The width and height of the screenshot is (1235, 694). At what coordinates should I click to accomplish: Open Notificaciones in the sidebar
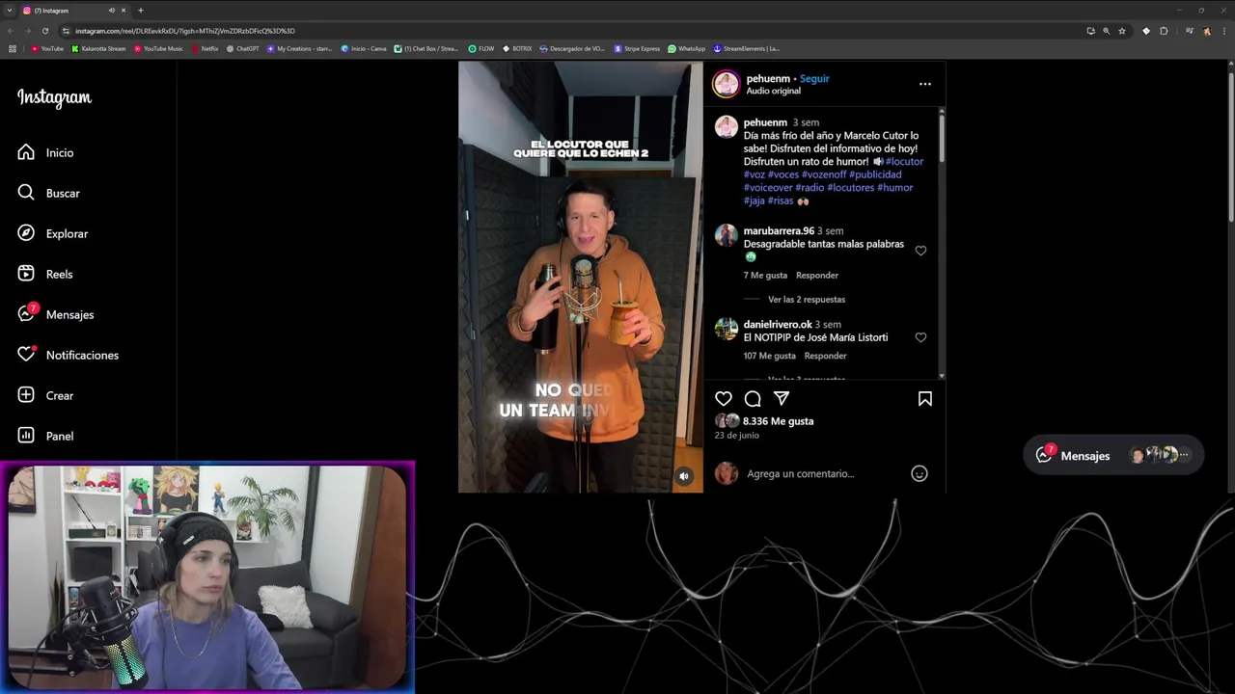pos(68,355)
